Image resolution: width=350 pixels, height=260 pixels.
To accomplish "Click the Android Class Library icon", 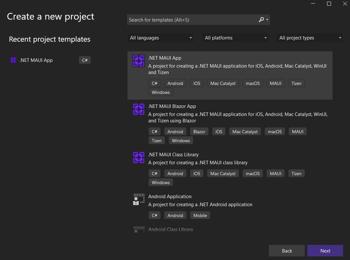I will click(139, 230).
